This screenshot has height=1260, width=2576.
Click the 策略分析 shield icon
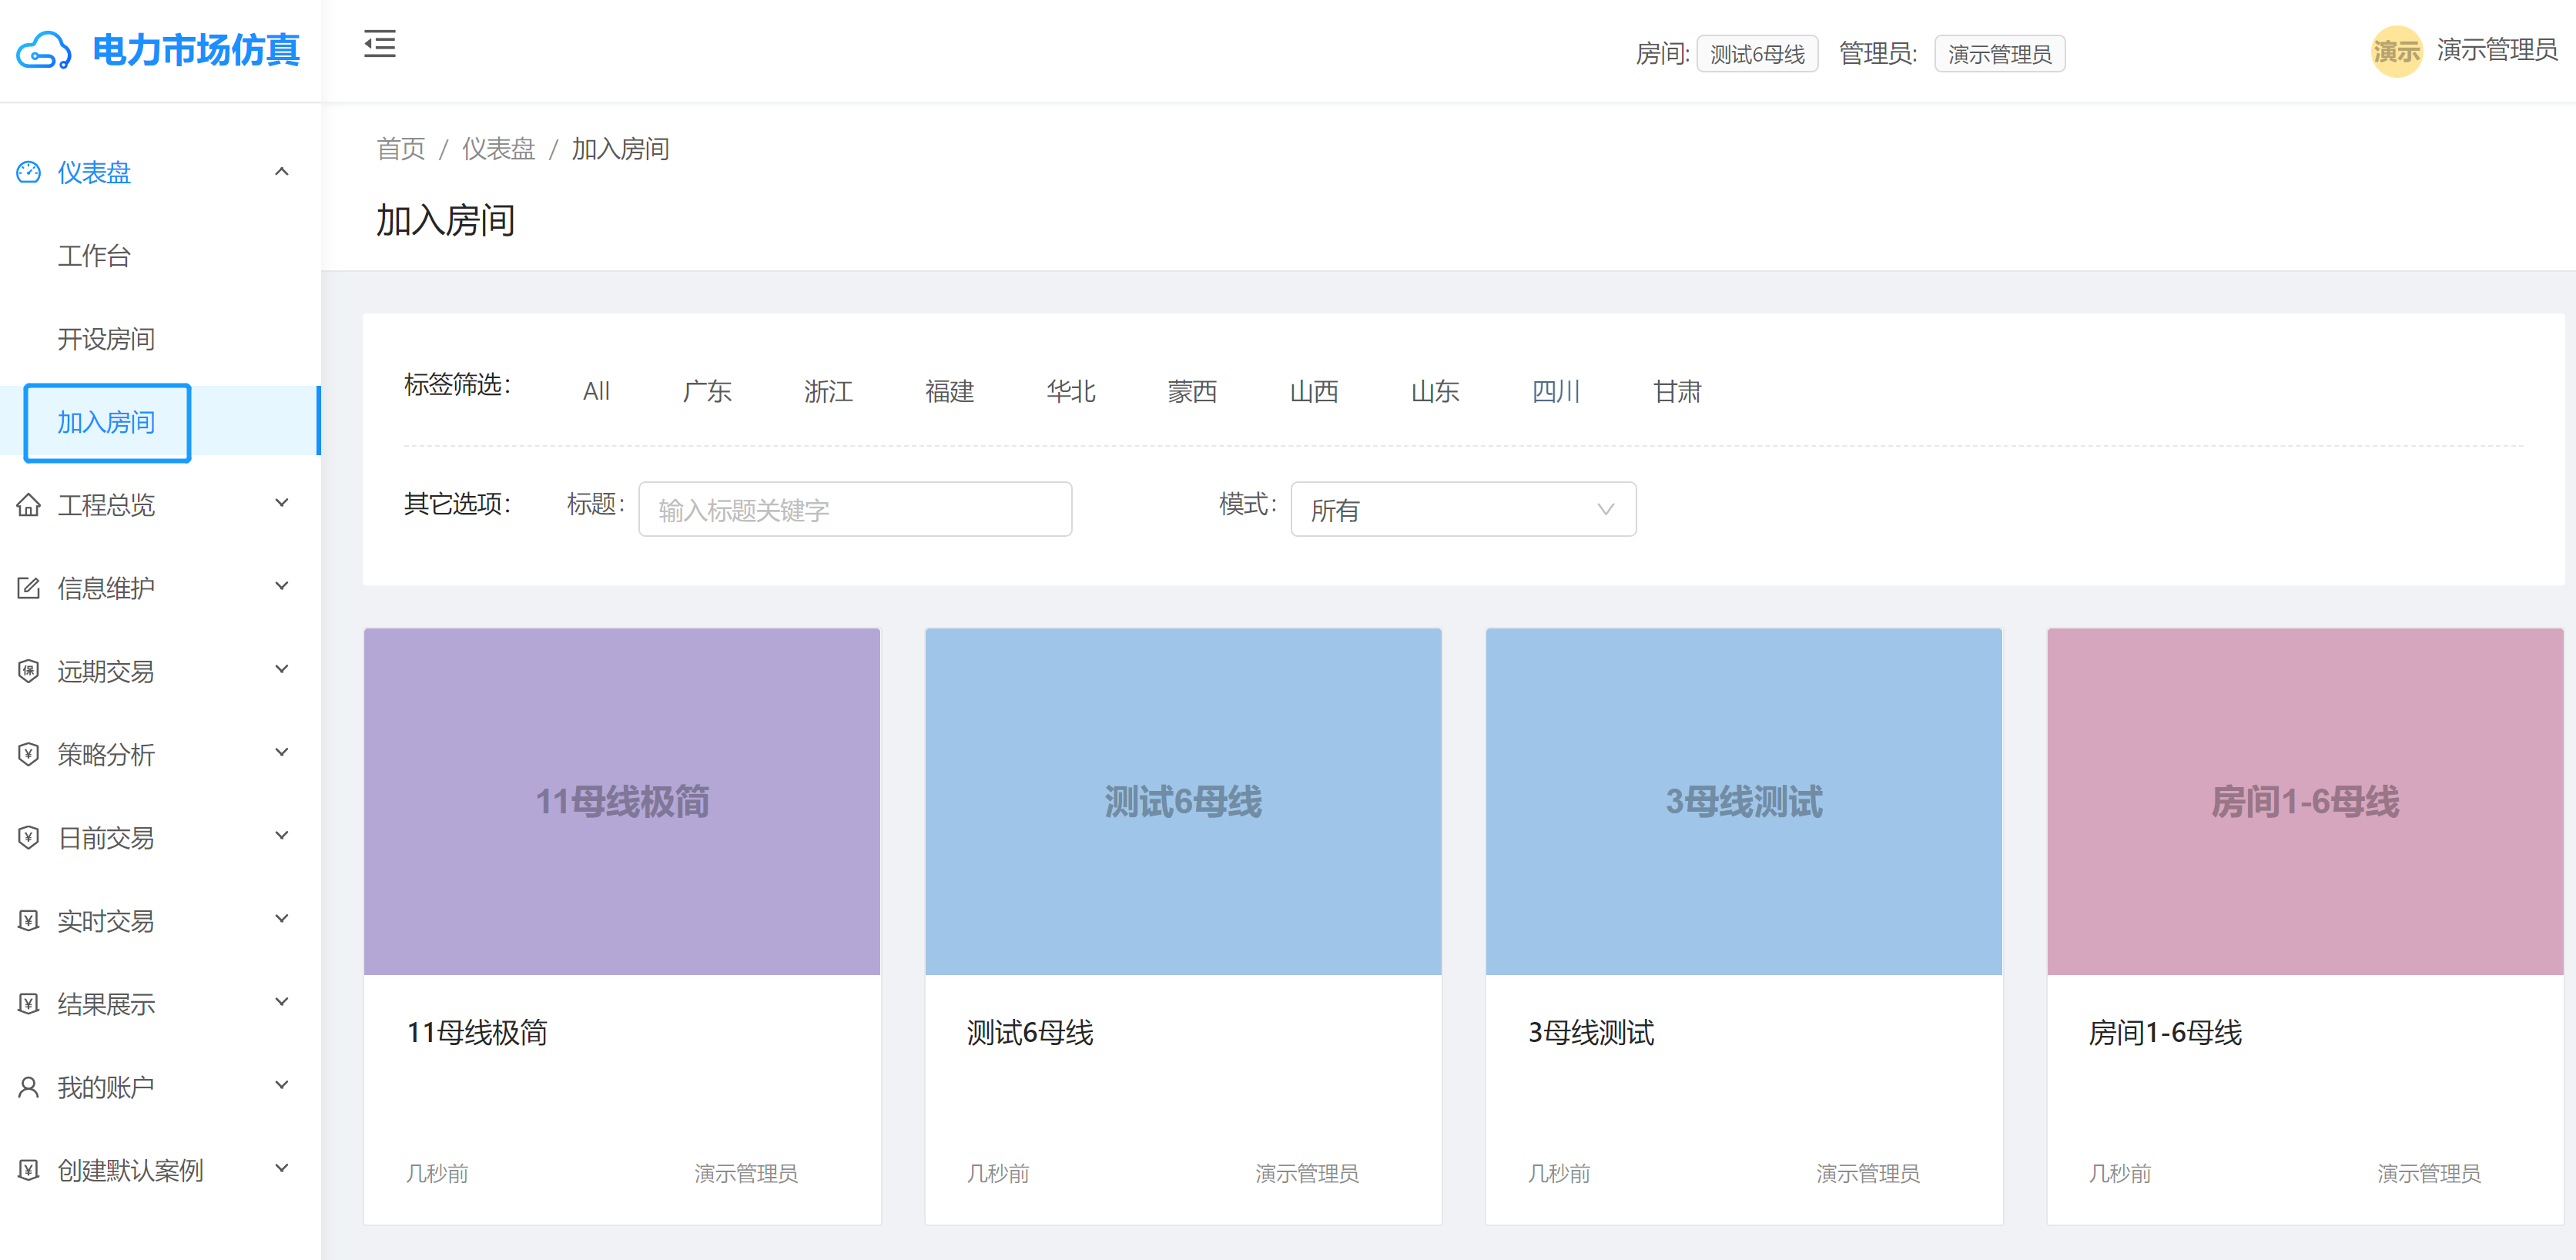click(29, 754)
